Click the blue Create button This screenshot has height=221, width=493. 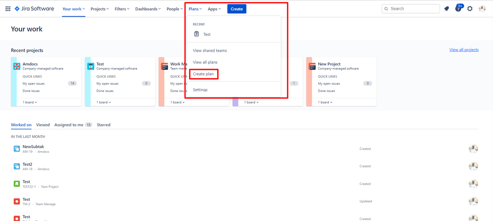(237, 9)
